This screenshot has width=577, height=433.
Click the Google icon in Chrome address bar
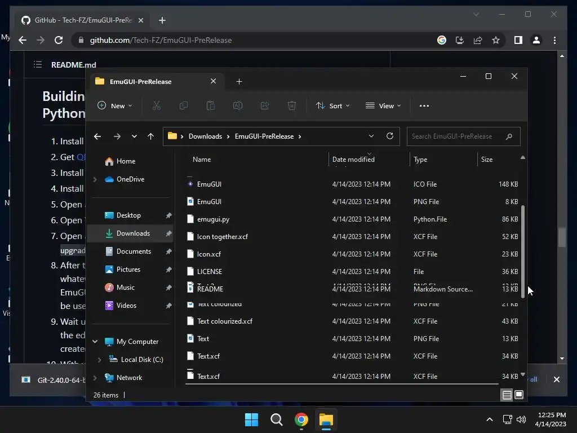(x=442, y=40)
